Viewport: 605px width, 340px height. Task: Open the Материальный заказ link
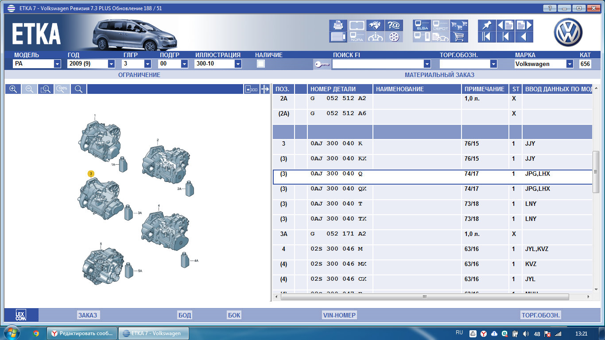coord(439,75)
